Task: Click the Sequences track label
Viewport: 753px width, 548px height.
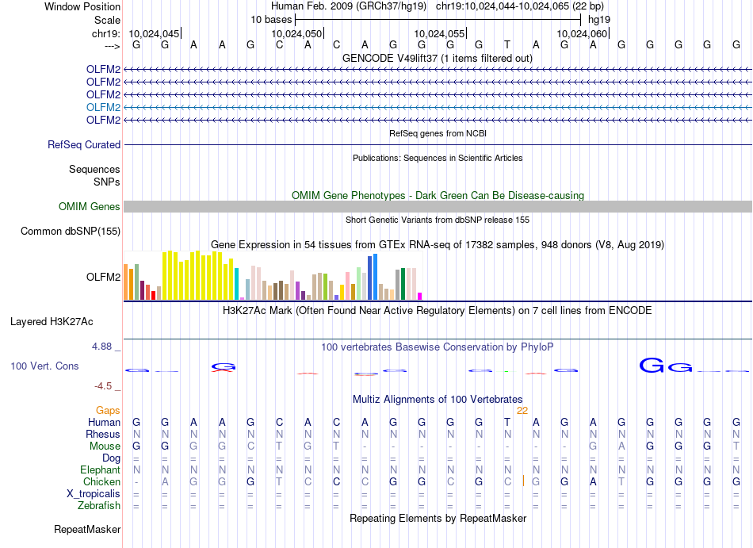Action: 94,170
